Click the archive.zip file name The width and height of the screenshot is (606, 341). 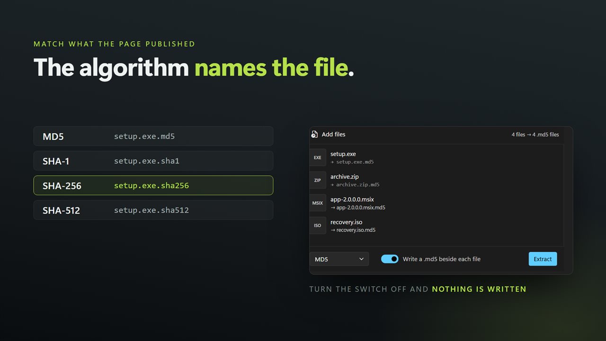click(345, 177)
